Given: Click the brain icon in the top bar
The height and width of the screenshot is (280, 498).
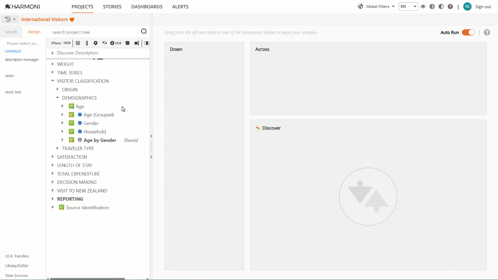Looking at the screenshot, I should (432, 7).
